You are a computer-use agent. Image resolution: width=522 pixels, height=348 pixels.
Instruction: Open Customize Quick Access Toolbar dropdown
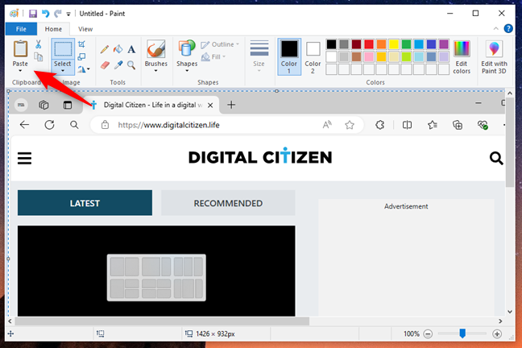click(x=68, y=14)
